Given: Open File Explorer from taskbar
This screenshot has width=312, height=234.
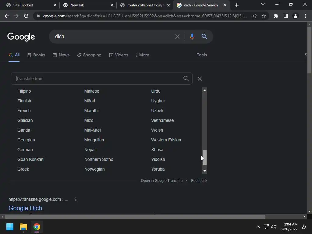Looking at the screenshot, I should (x=23, y=227).
